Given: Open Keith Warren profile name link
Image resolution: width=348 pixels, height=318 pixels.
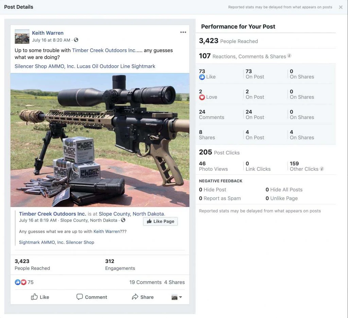Looking at the screenshot, I should pos(48,33).
